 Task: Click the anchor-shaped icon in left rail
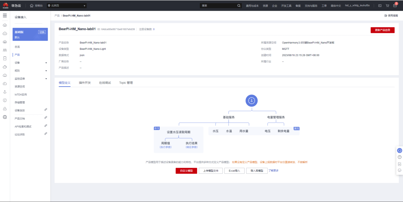tap(5, 92)
